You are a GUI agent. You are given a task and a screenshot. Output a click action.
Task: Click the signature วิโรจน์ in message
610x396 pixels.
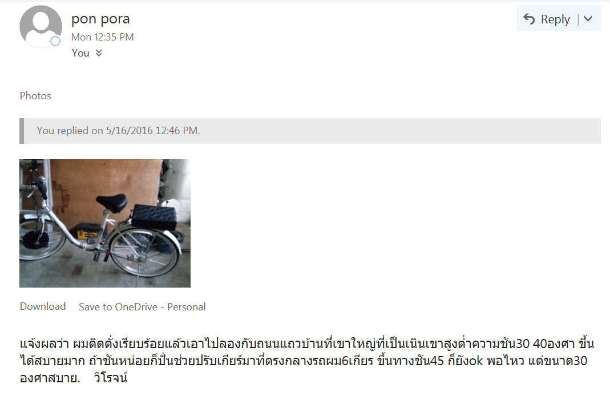111,378
